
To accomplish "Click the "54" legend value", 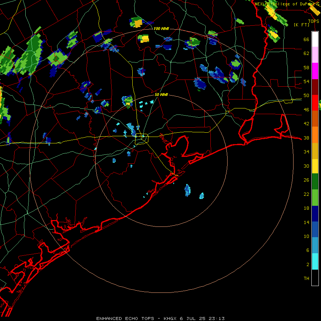I will click(x=306, y=81).
